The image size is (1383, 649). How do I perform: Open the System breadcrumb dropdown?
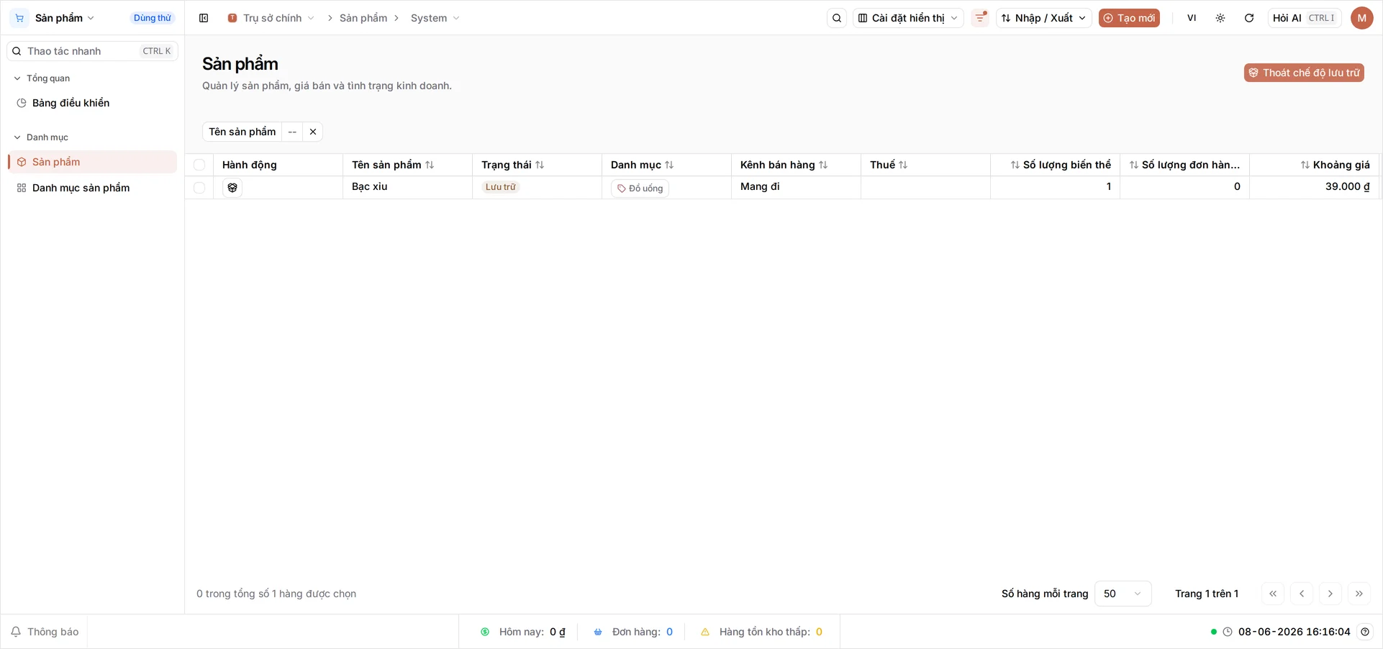tap(435, 18)
